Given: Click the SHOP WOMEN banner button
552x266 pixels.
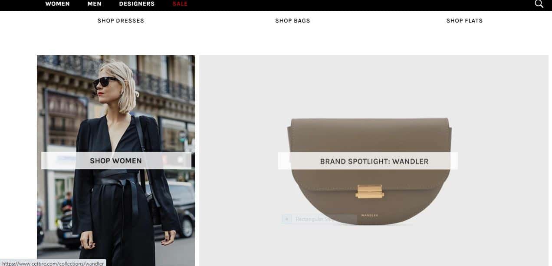Looking at the screenshot, I should point(116,161).
